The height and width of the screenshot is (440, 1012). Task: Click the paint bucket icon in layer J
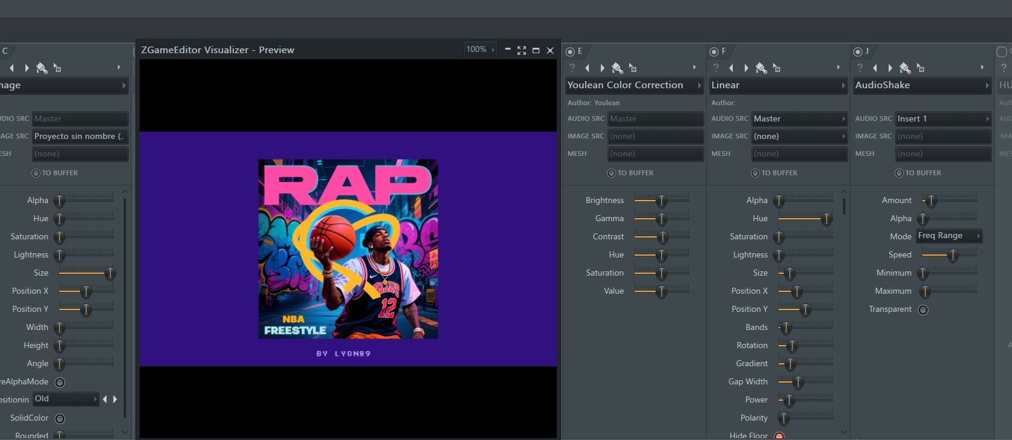point(905,68)
